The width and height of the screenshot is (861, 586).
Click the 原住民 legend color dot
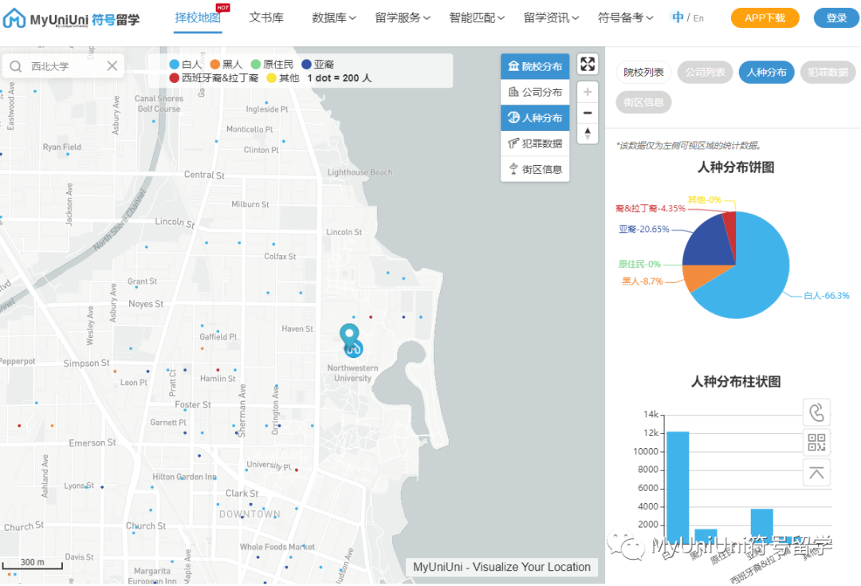click(256, 65)
